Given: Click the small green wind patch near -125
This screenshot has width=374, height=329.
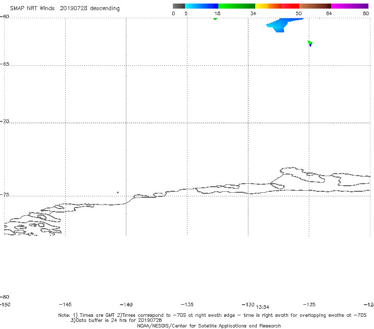Looking at the screenshot, I should tap(310, 44).
